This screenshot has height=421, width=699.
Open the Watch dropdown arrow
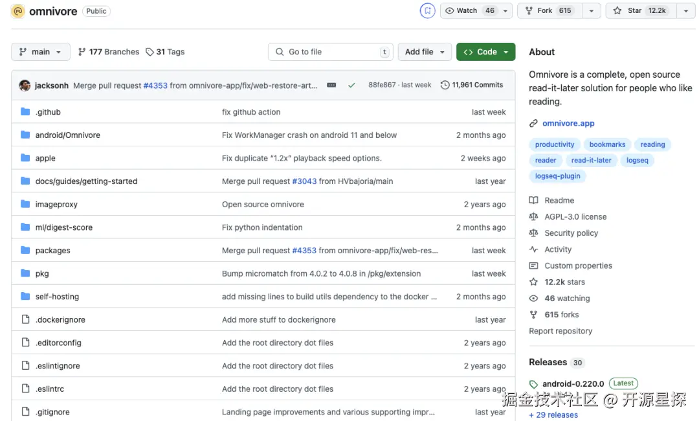(x=505, y=11)
